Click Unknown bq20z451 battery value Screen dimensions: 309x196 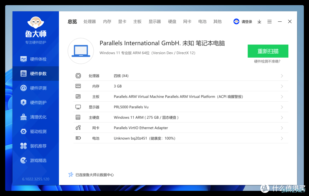144,138
